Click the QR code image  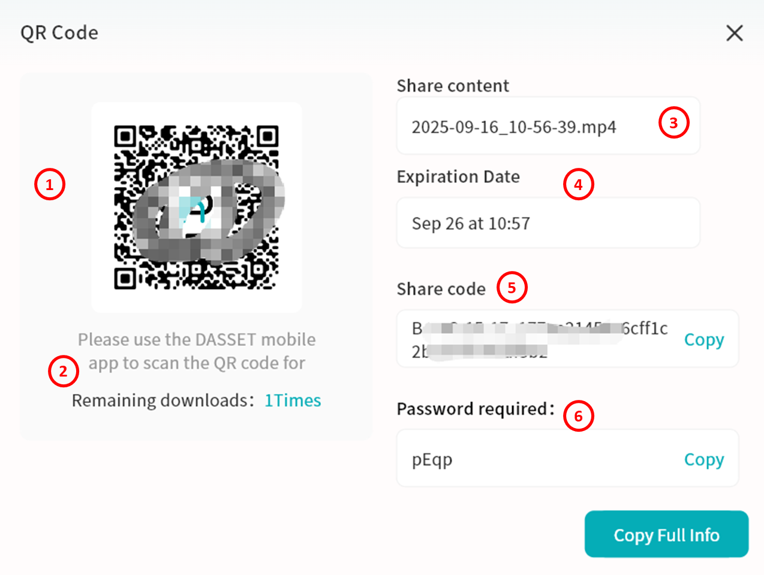tap(197, 207)
